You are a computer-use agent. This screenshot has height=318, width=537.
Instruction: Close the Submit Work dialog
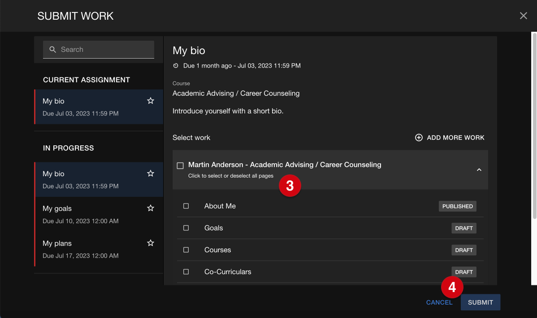coord(523,16)
